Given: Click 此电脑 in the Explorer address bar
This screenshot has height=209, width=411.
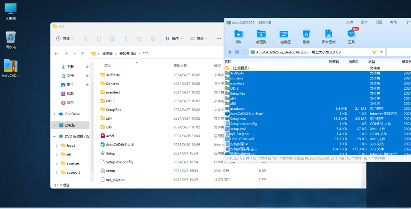Looking at the screenshot, I should click(107, 53).
